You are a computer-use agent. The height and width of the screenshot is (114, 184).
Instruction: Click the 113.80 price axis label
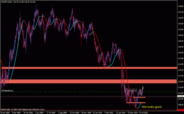tap(181, 87)
